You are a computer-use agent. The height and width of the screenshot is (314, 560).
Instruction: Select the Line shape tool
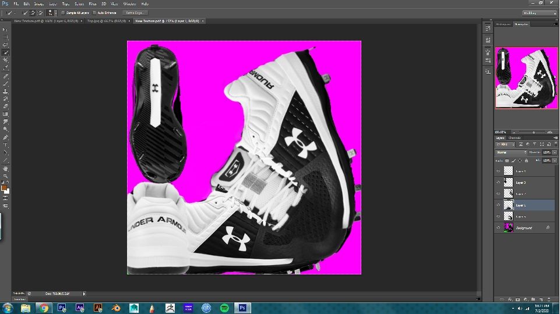point(5,160)
